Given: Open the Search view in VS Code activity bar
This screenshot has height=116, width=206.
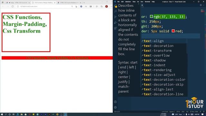Looking at the screenshot, I should pos(116,11).
